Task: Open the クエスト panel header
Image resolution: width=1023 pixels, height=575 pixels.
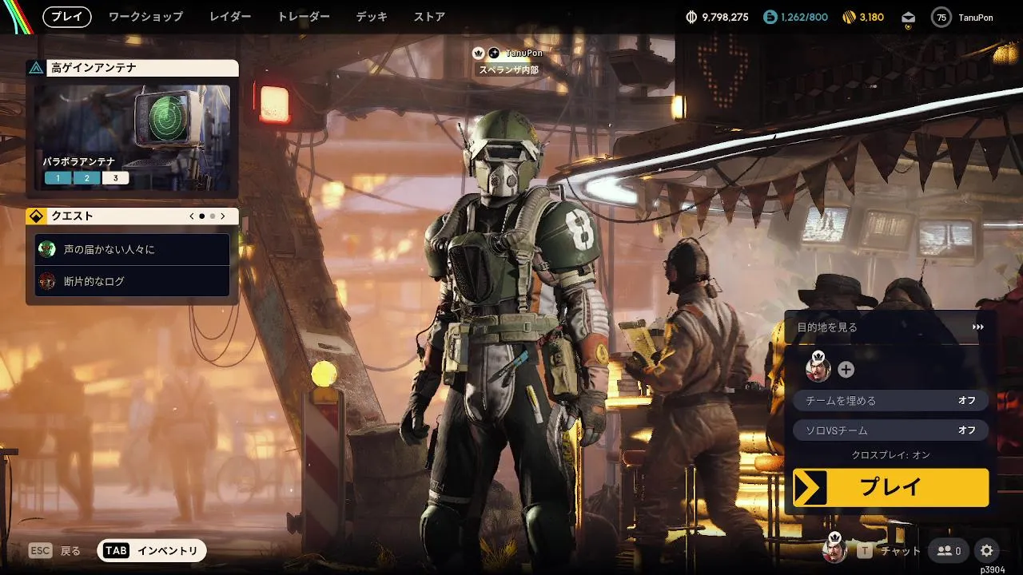Action: coord(132,216)
